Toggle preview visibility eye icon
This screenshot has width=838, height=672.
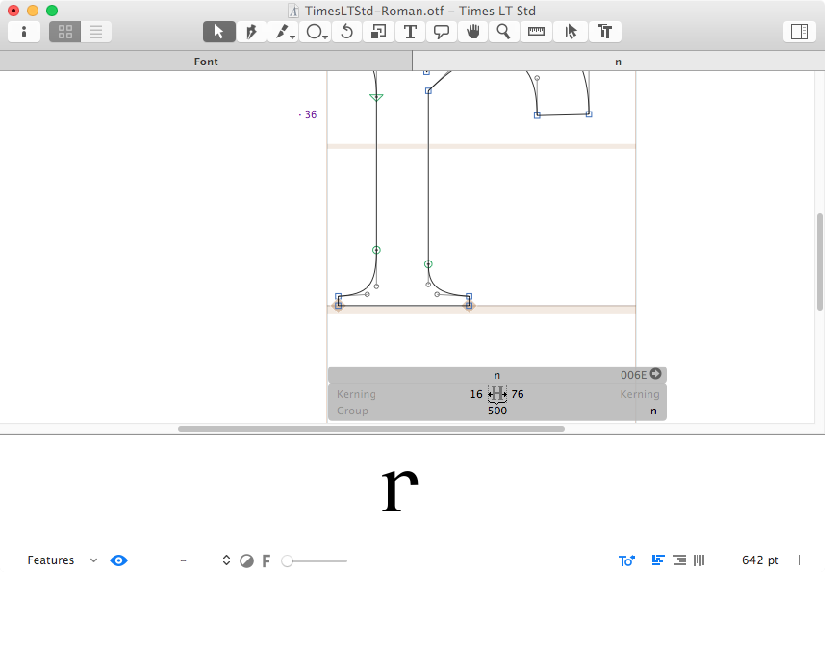(x=118, y=560)
